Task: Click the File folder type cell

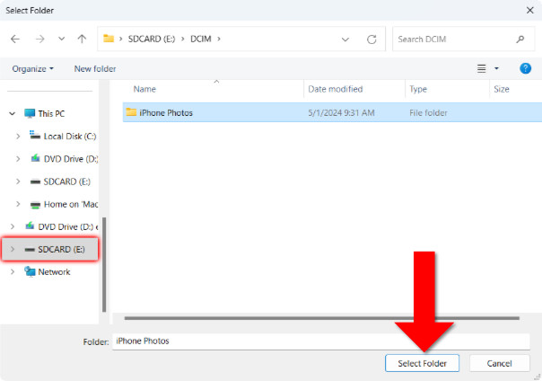Action: [428, 113]
